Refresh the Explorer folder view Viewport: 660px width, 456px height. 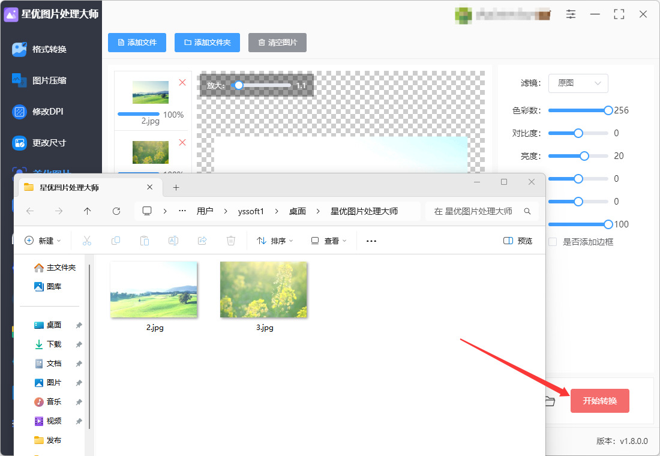tap(116, 211)
